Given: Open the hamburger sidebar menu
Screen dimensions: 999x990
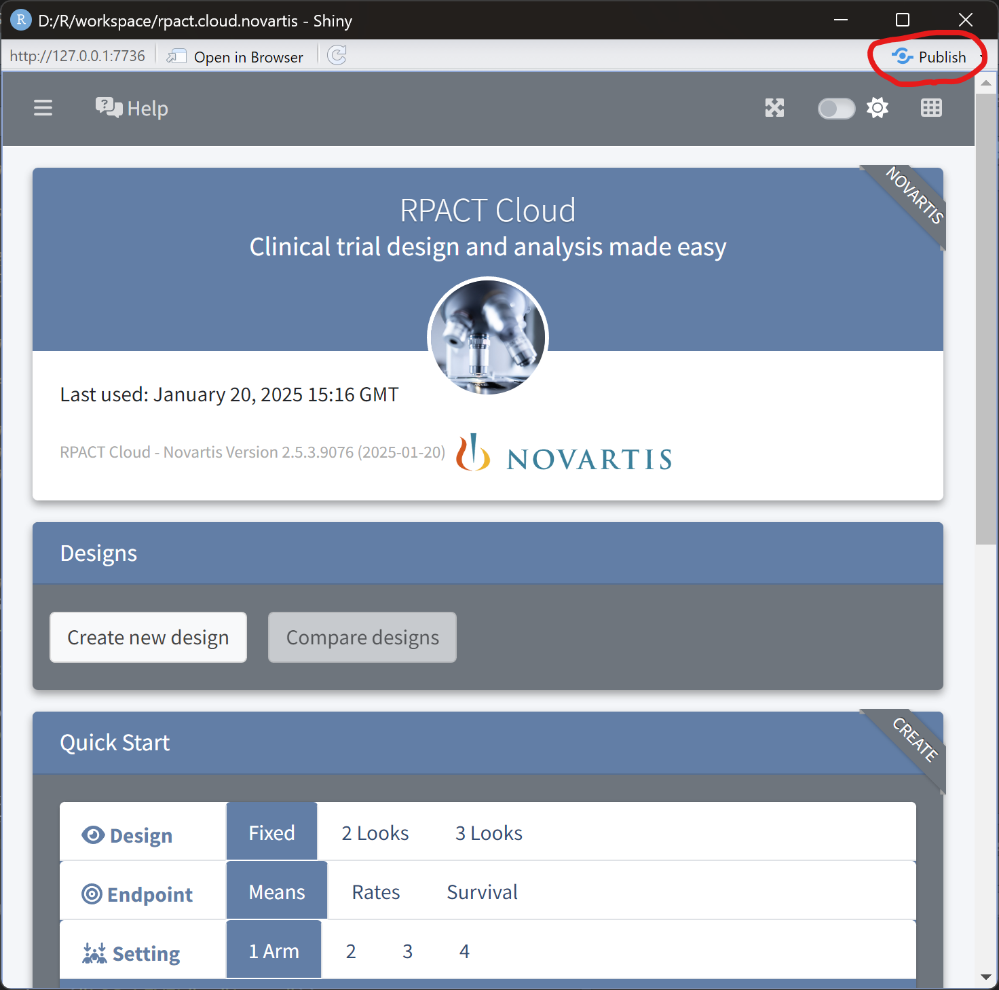Looking at the screenshot, I should click(x=43, y=108).
